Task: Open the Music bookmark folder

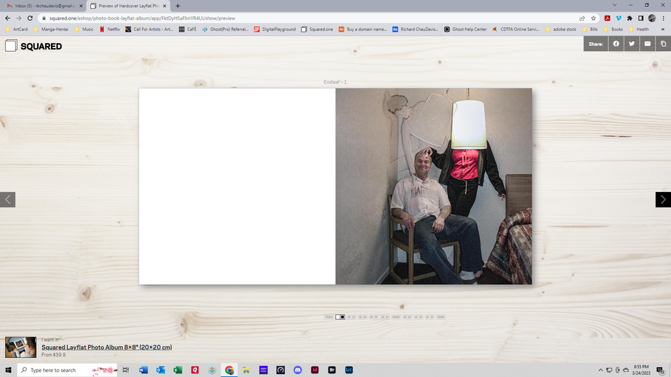Action: click(84, 29)
